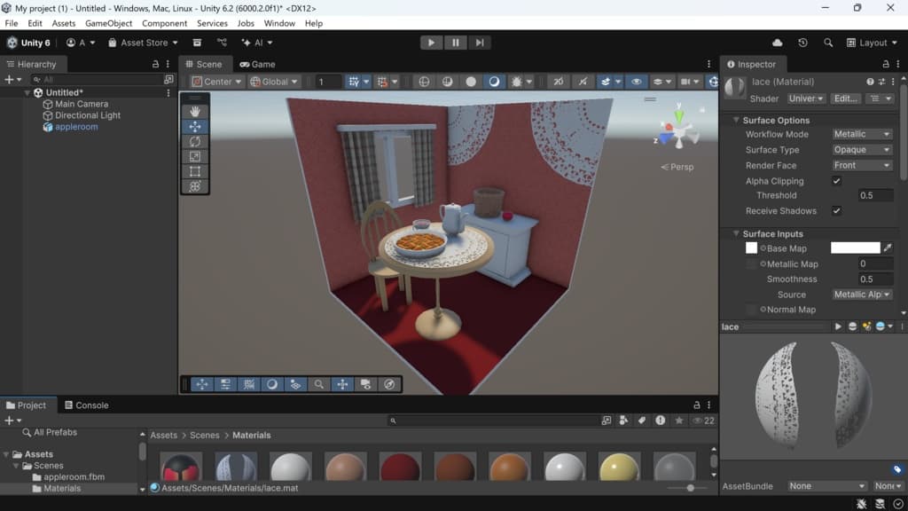Screen dimensions: 908x511
Task: Collapse the Surface Options section
Action: coord(735,121)
